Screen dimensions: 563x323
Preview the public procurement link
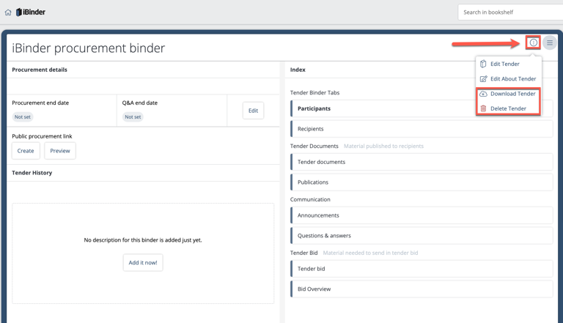coord(60,151)
